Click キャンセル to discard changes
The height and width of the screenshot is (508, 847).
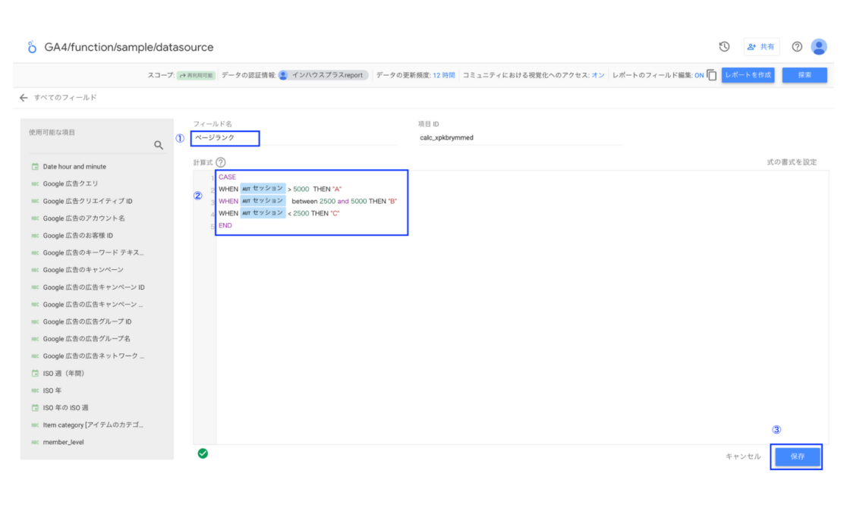click(743, 456)
